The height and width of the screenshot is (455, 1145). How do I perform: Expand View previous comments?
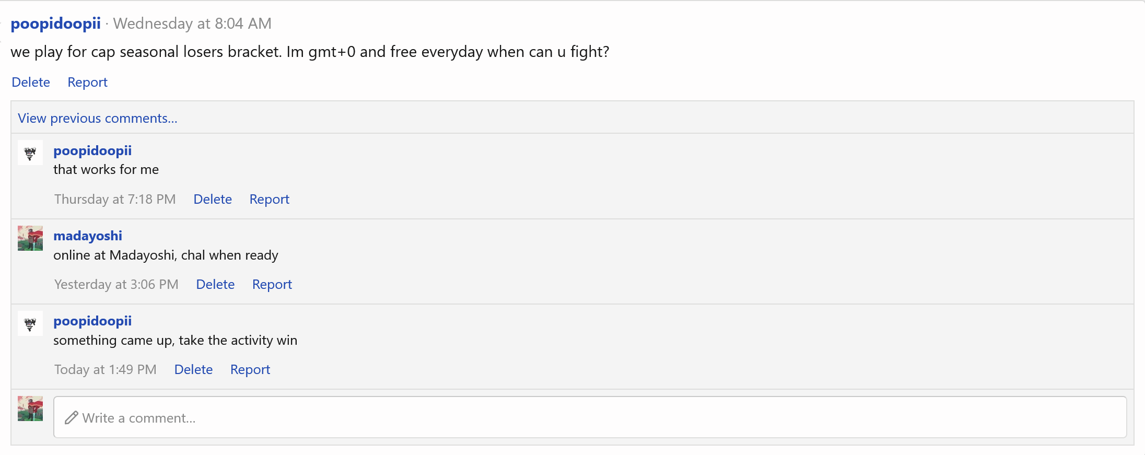98,118
